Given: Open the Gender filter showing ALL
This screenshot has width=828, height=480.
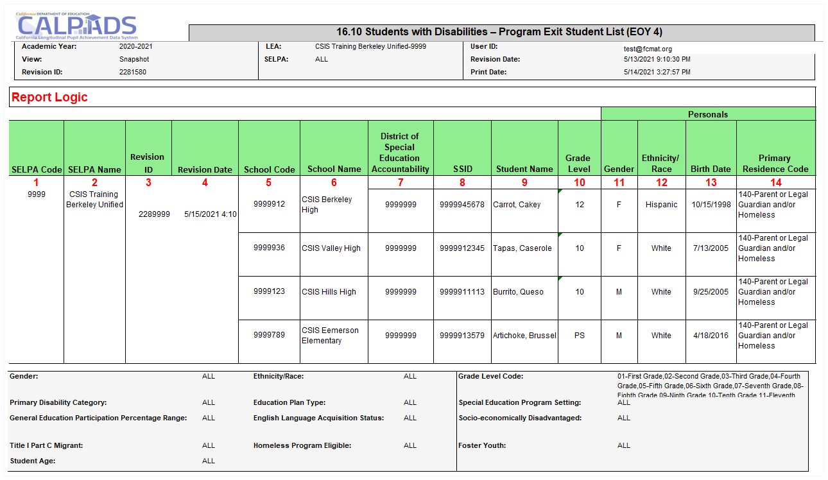Looking at the screenshot, I should click(x=209, y=376).
